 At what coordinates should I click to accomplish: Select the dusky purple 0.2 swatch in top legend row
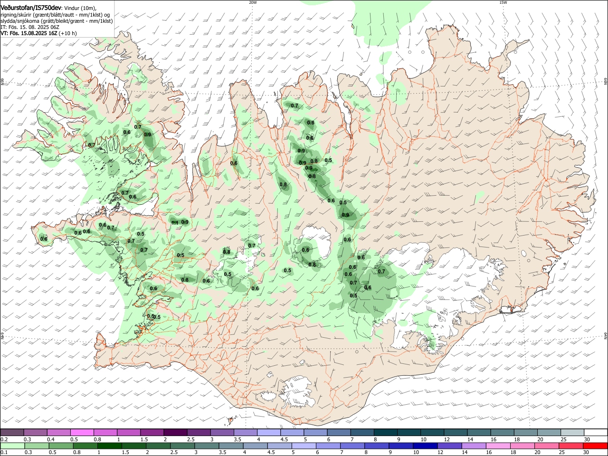(x=12, y=433)
